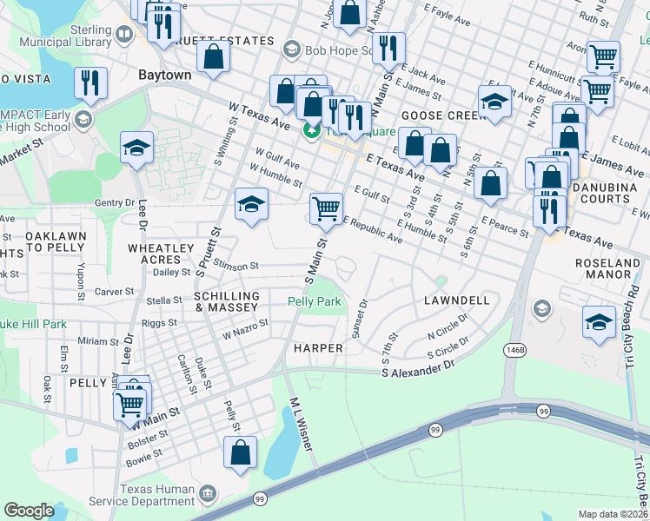Click the restaurant marker beside N Main St label
650x521 pixels.
click(388, 49)
